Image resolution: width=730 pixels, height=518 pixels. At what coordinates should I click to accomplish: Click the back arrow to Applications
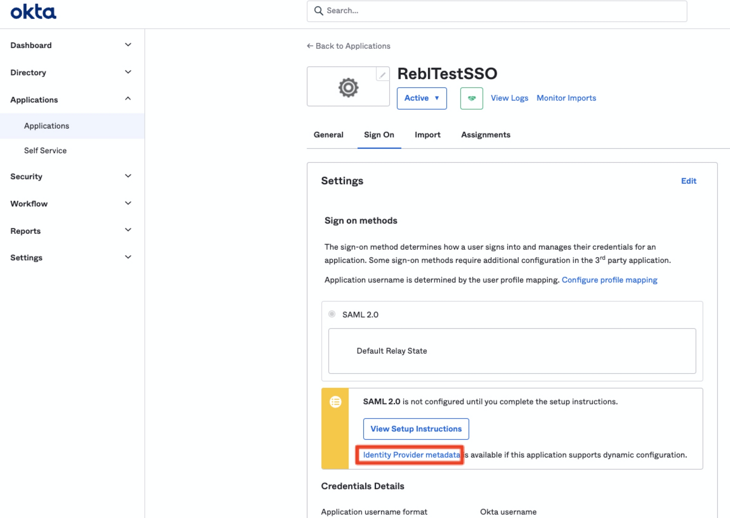pyautogui.click(x=310, y=46)
